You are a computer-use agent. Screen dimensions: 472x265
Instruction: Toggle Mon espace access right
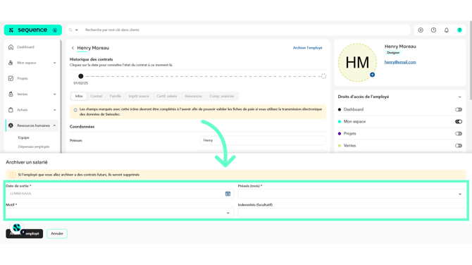tap(459, 122)
